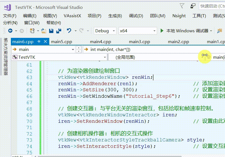The width and height of the screenshot is (225, 157).
Task: Open the Nsight menu
Action: coord(179,16)
